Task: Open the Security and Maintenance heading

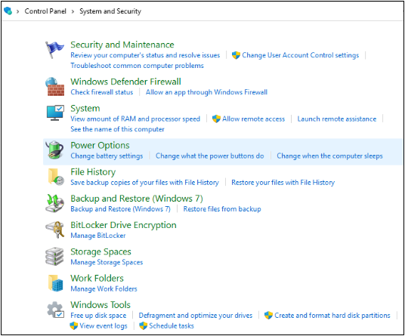Action: click(x=122, y=45)
